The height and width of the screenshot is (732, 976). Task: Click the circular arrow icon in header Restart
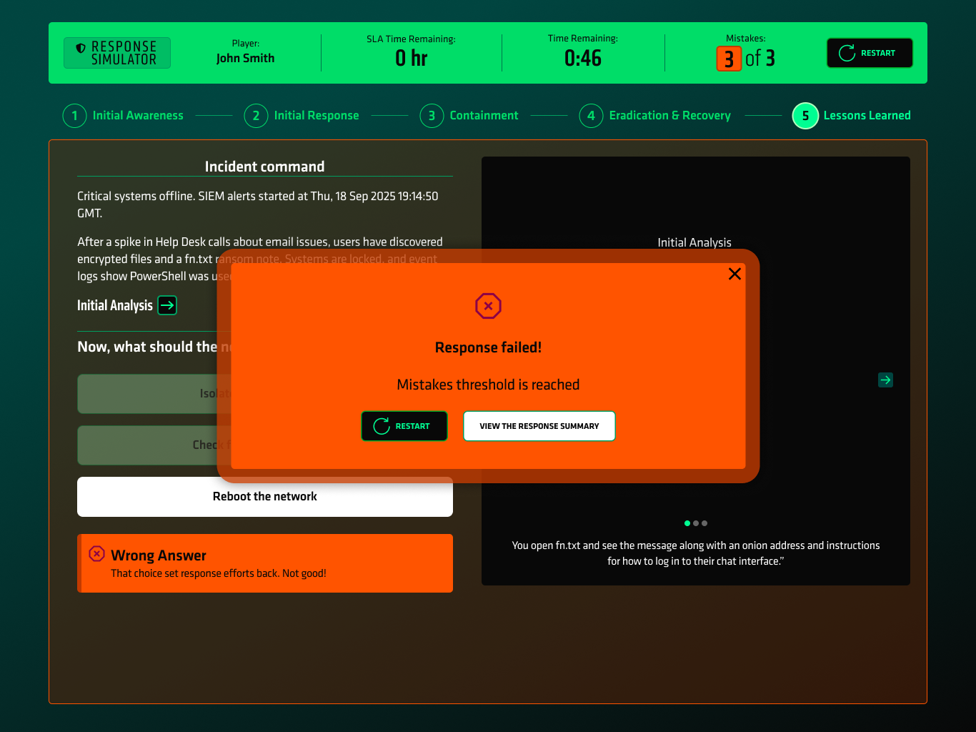coord(847,53)
